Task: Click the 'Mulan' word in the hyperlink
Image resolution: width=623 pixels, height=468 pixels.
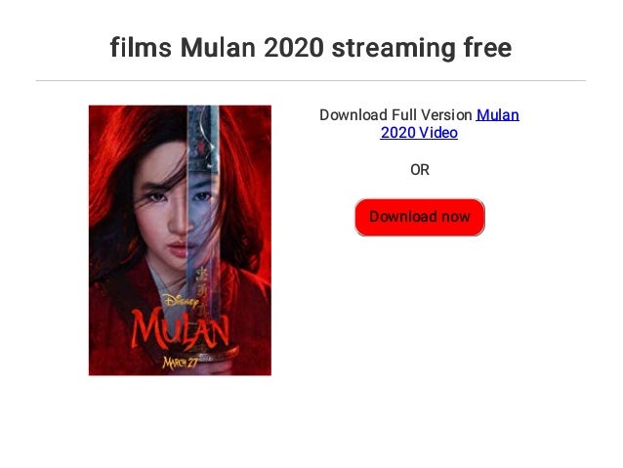Action: click(497, 115)
